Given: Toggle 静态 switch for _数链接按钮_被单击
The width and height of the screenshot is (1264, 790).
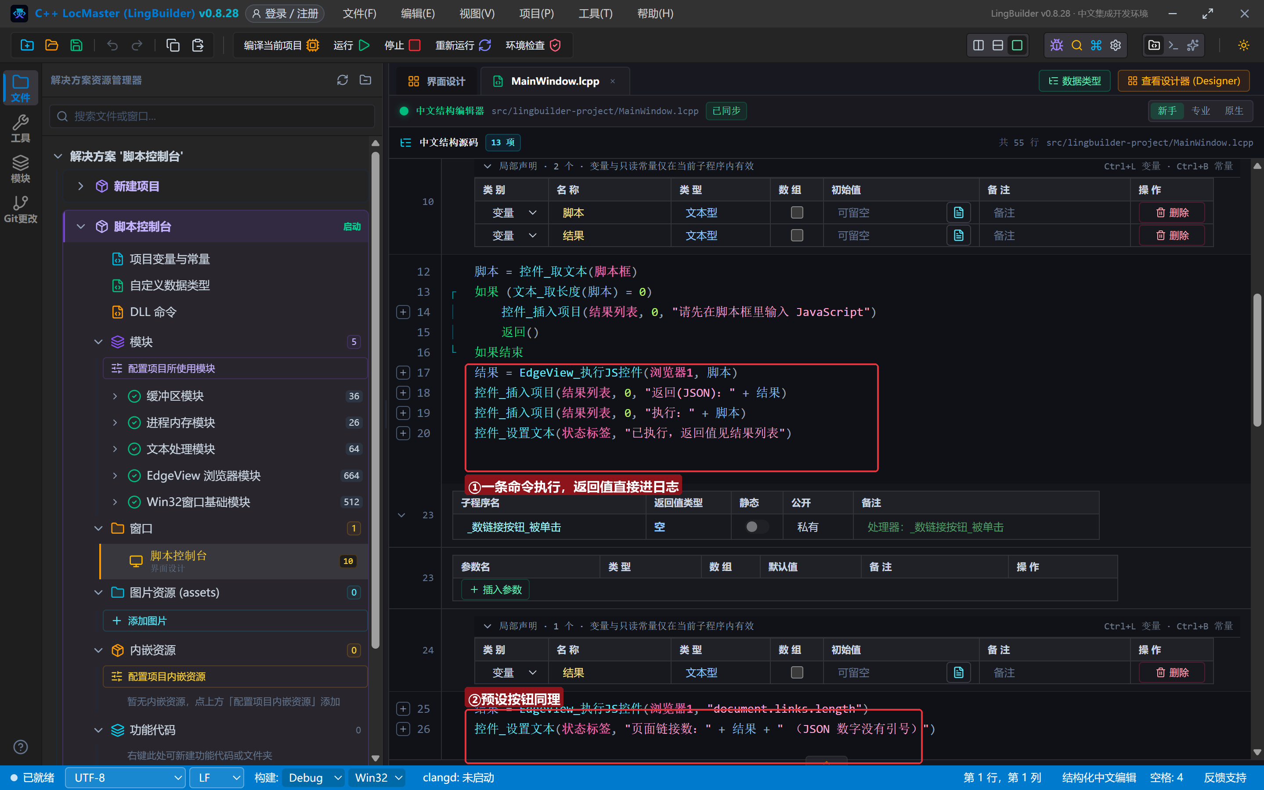Looking at the screenshot, I should 756,527.
